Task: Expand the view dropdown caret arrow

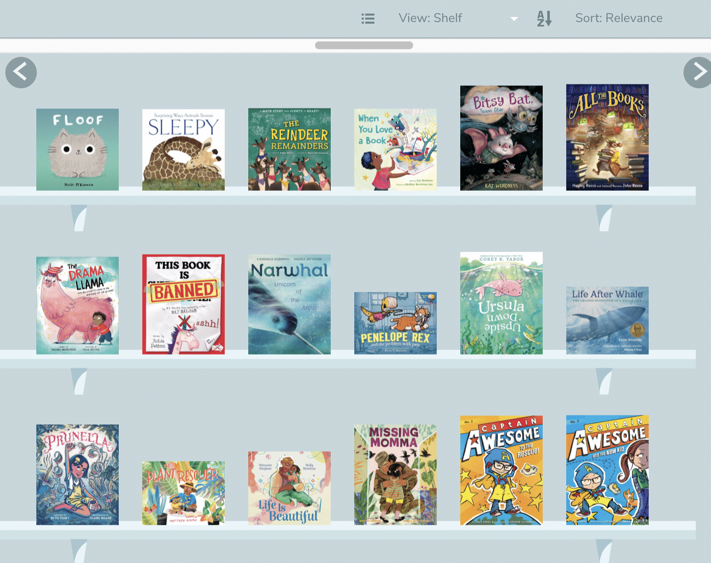Action: coord(514,19)
